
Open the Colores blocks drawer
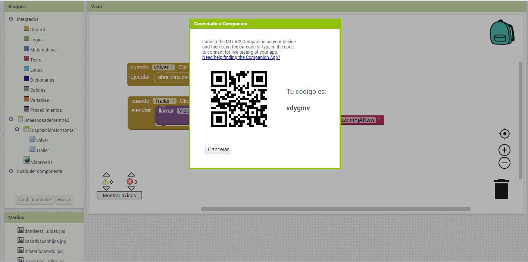tap(38, 90)
